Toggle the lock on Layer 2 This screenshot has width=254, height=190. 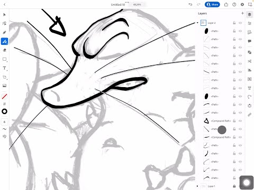(234, 23)
